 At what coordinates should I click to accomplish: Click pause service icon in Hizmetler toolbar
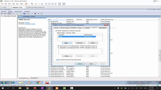38,13
